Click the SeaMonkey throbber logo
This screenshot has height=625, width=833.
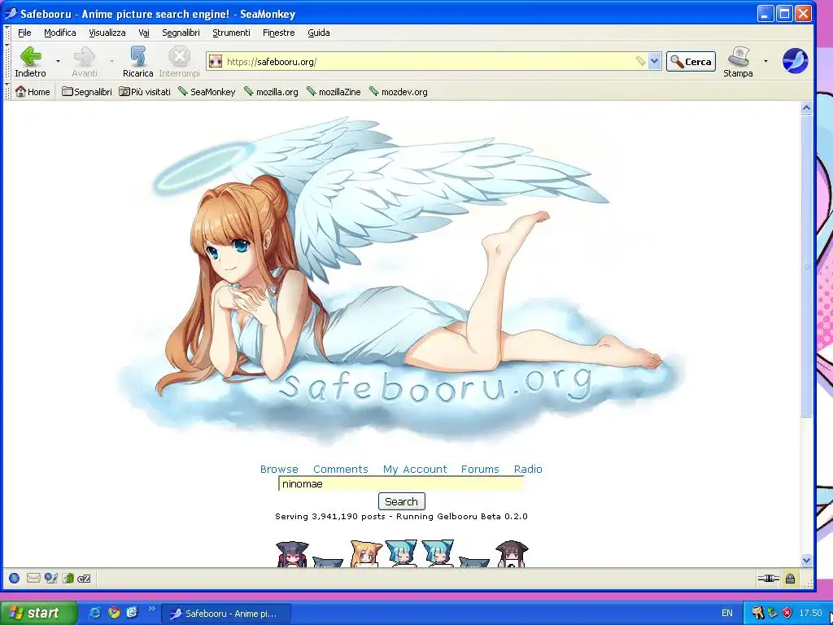795,60
